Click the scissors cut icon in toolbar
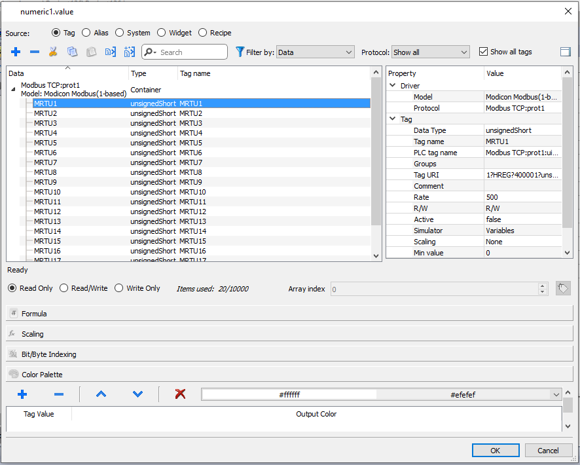Screen dimensions: 580x465 (53, 52)
